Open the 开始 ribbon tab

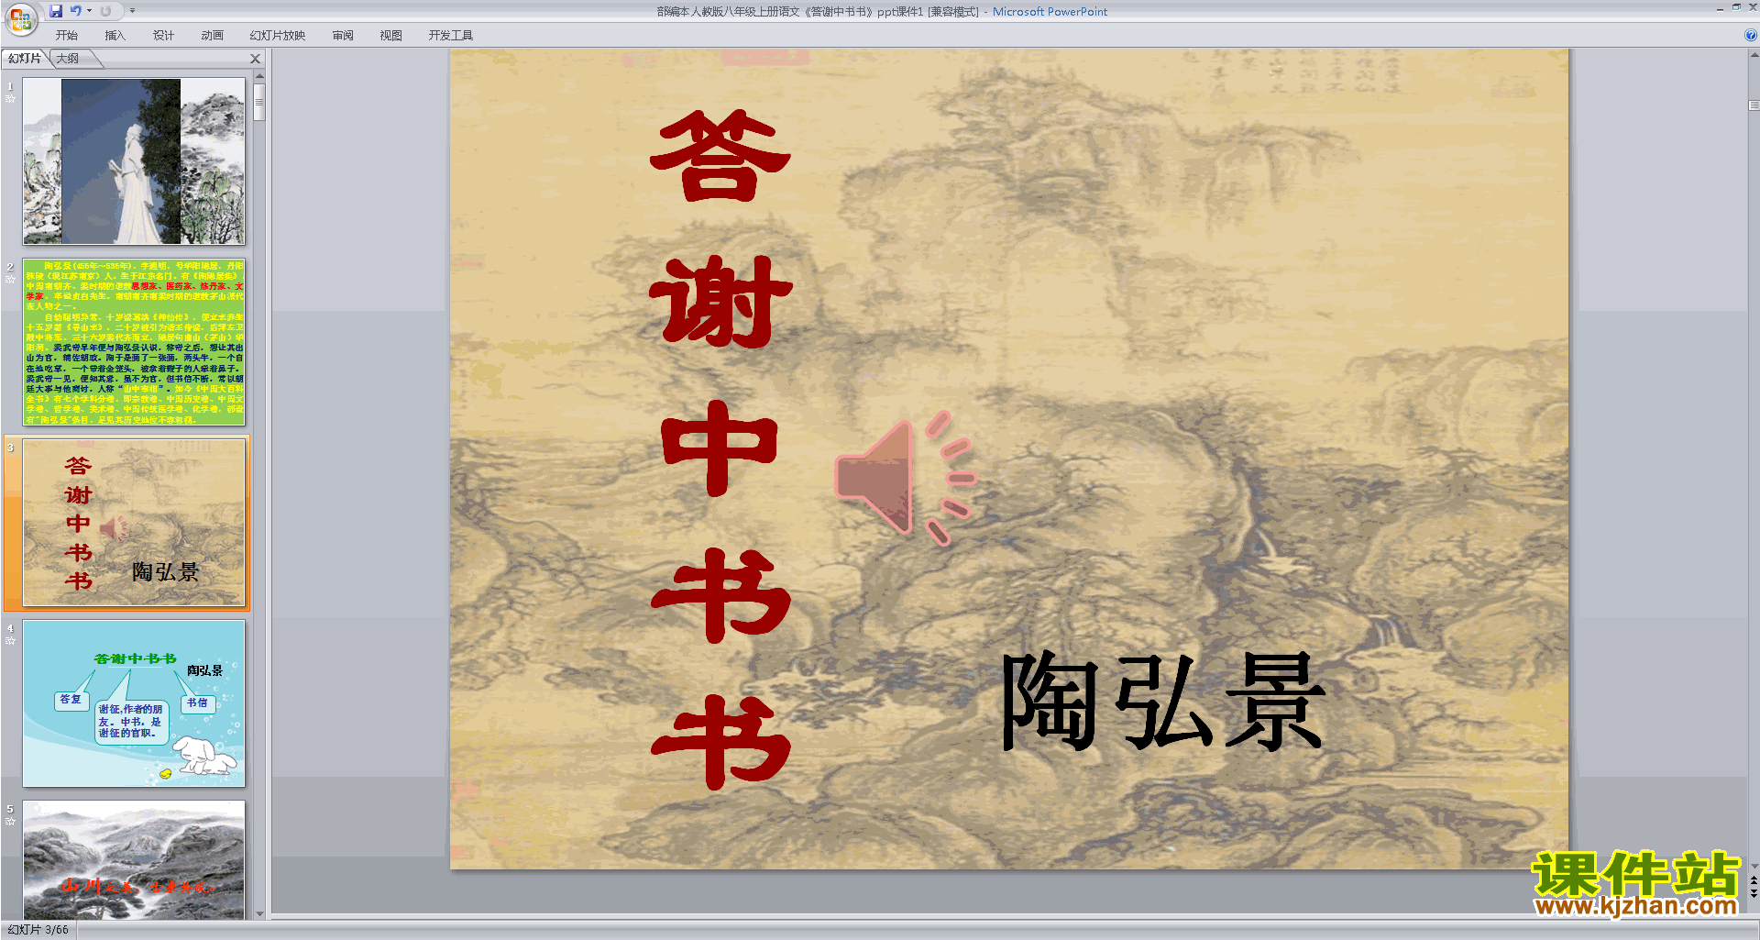pyautogui.click(x=67, y=36)
